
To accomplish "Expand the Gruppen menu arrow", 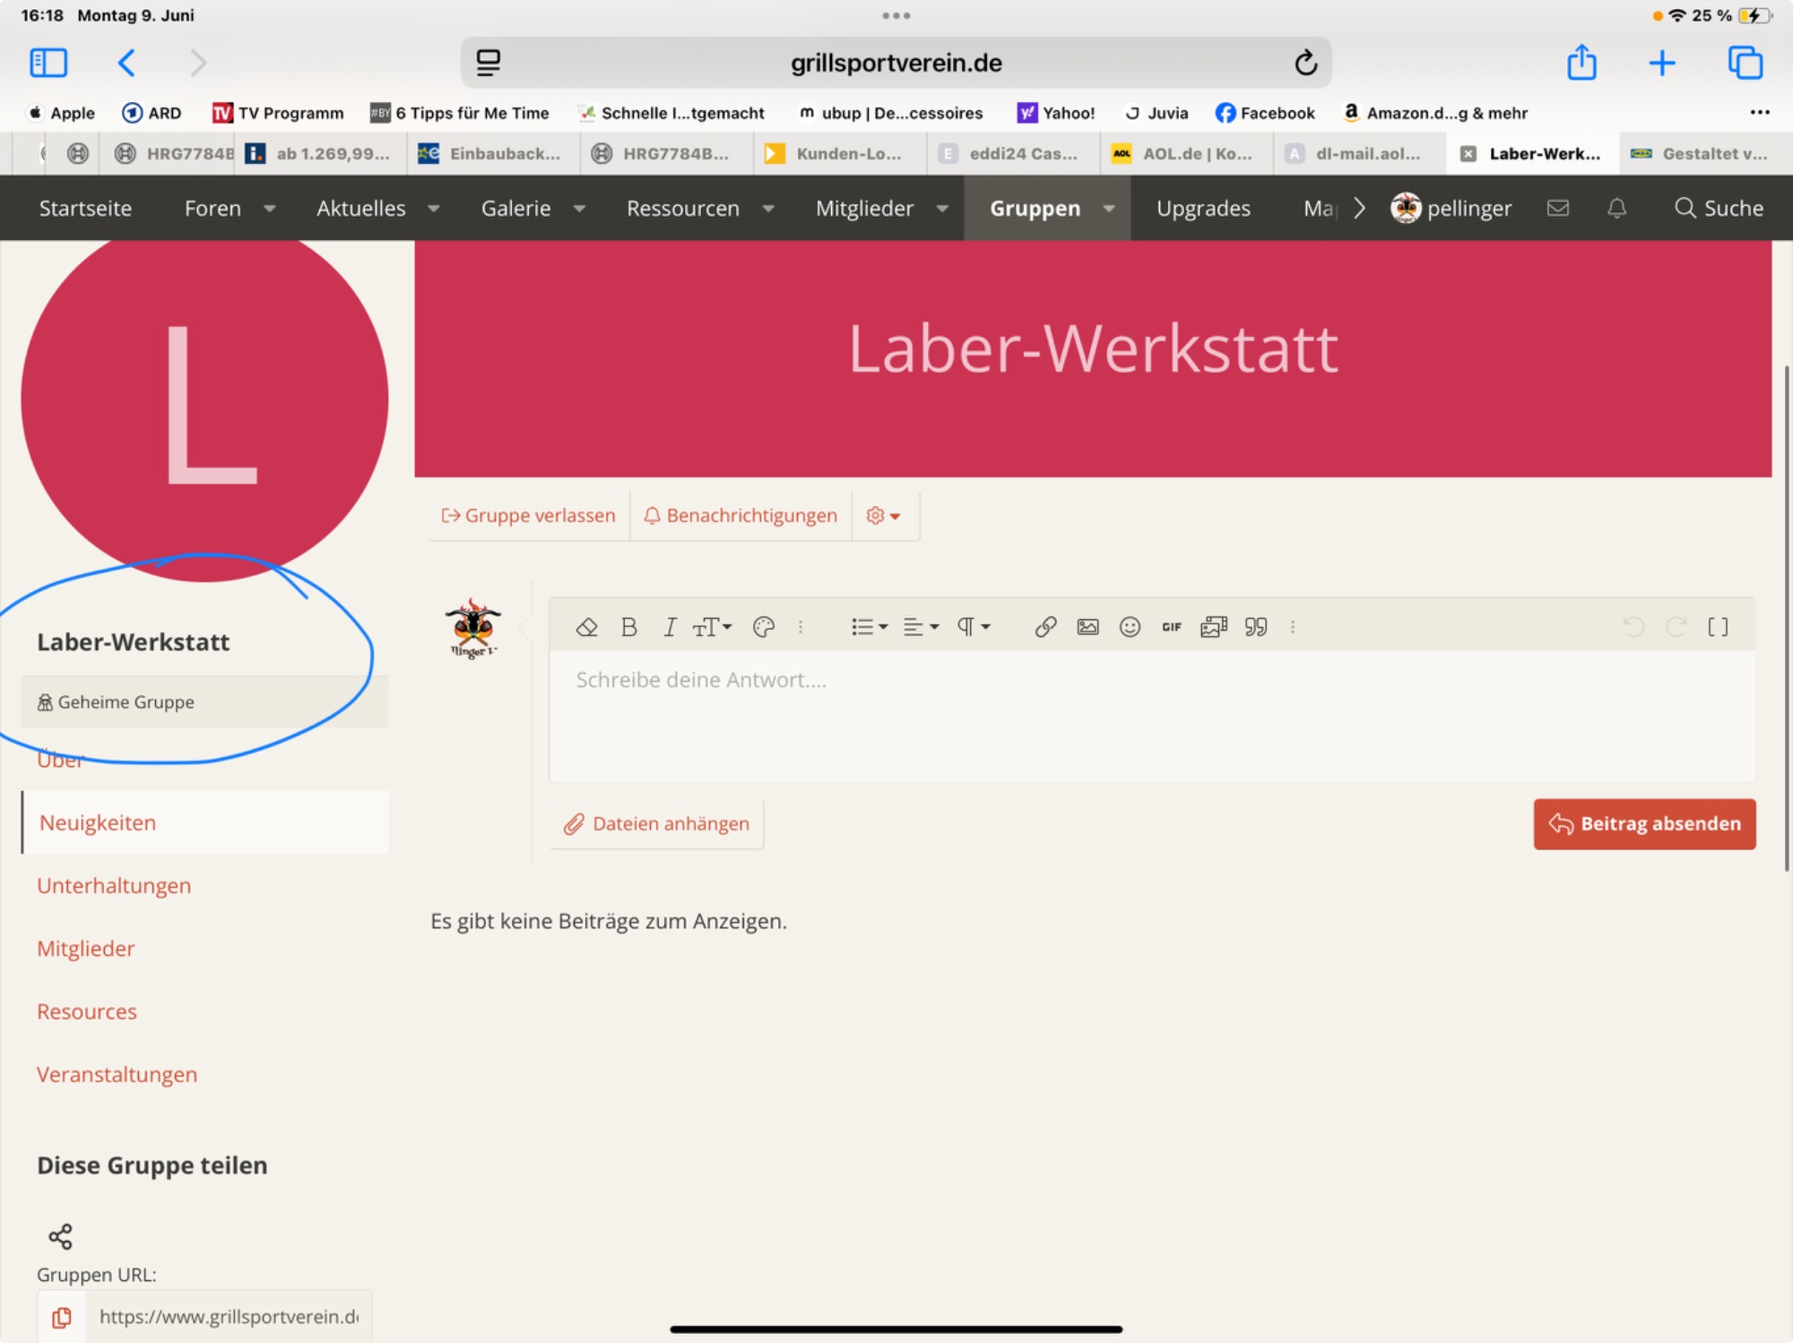I will pyautogui.click(x=1109, y=209).
